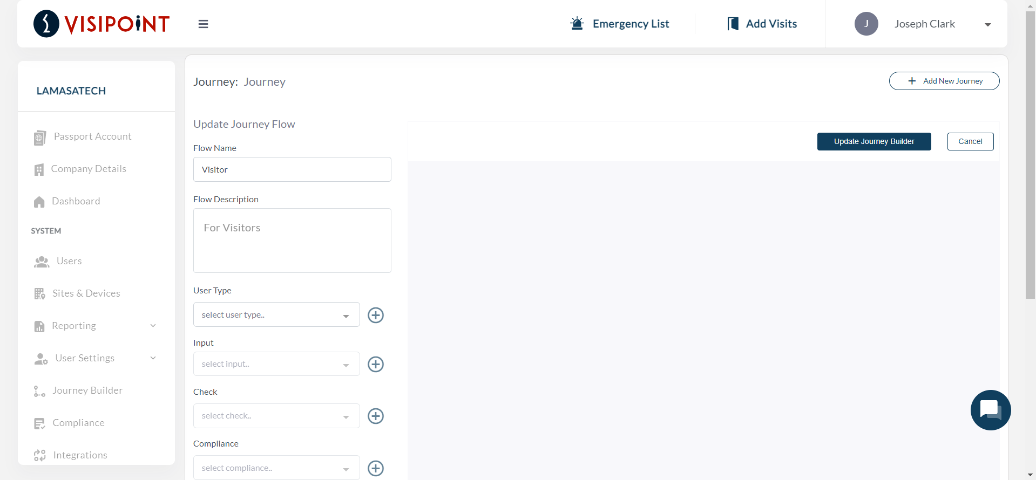Open the select user type dropdown
1036x480 pixels.
(x=276, y=315)
